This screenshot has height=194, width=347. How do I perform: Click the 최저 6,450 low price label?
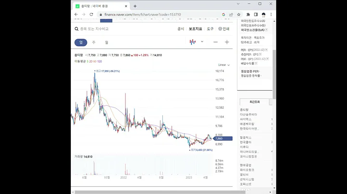coord(200,150)
